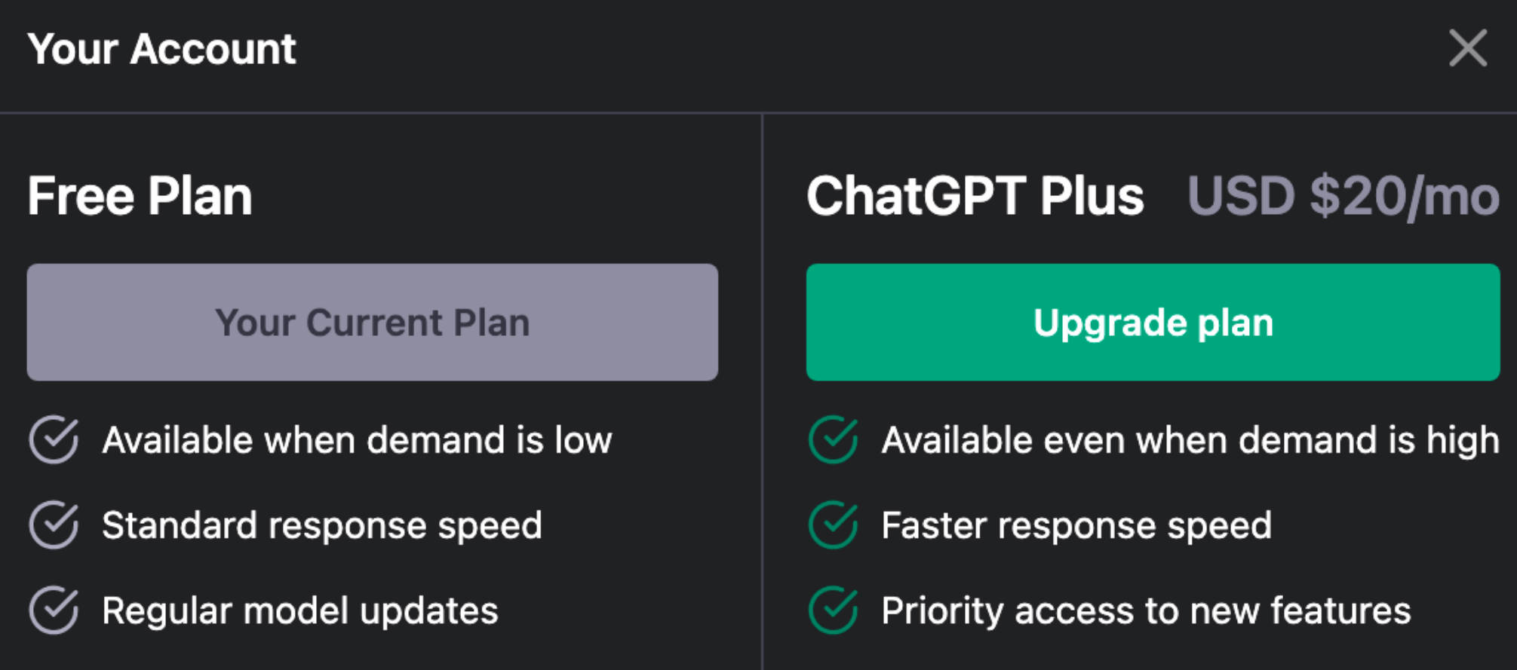Click the ChatGPT Plus heading
1517x670 pixels.
click(975, 196)
